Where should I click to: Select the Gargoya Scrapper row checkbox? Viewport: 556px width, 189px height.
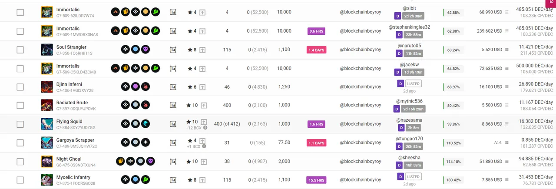click(20, 143)
